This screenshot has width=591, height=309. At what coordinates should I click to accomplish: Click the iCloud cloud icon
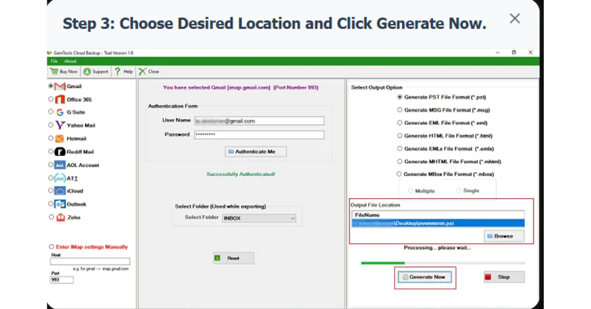click(x=60, y=191)
